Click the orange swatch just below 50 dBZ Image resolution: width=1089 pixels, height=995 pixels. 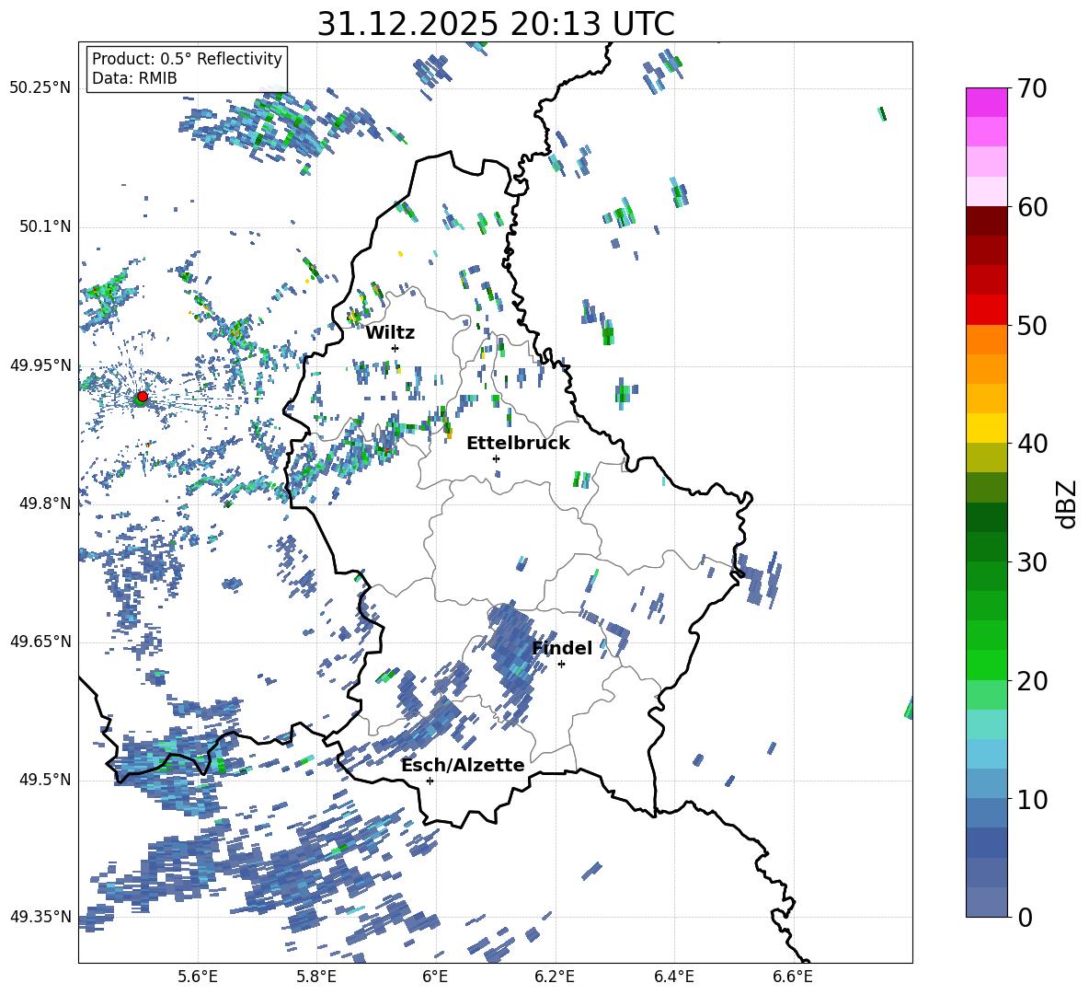click(x=987, y=340)
